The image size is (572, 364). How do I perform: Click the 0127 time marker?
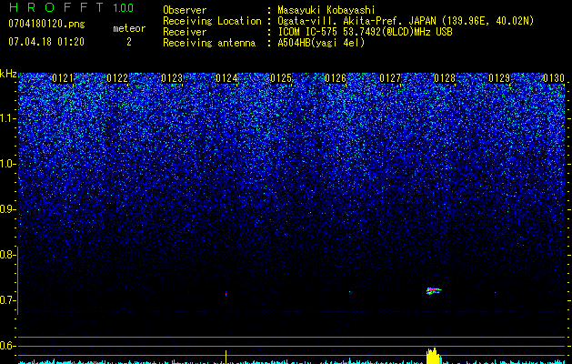[390, 78]
